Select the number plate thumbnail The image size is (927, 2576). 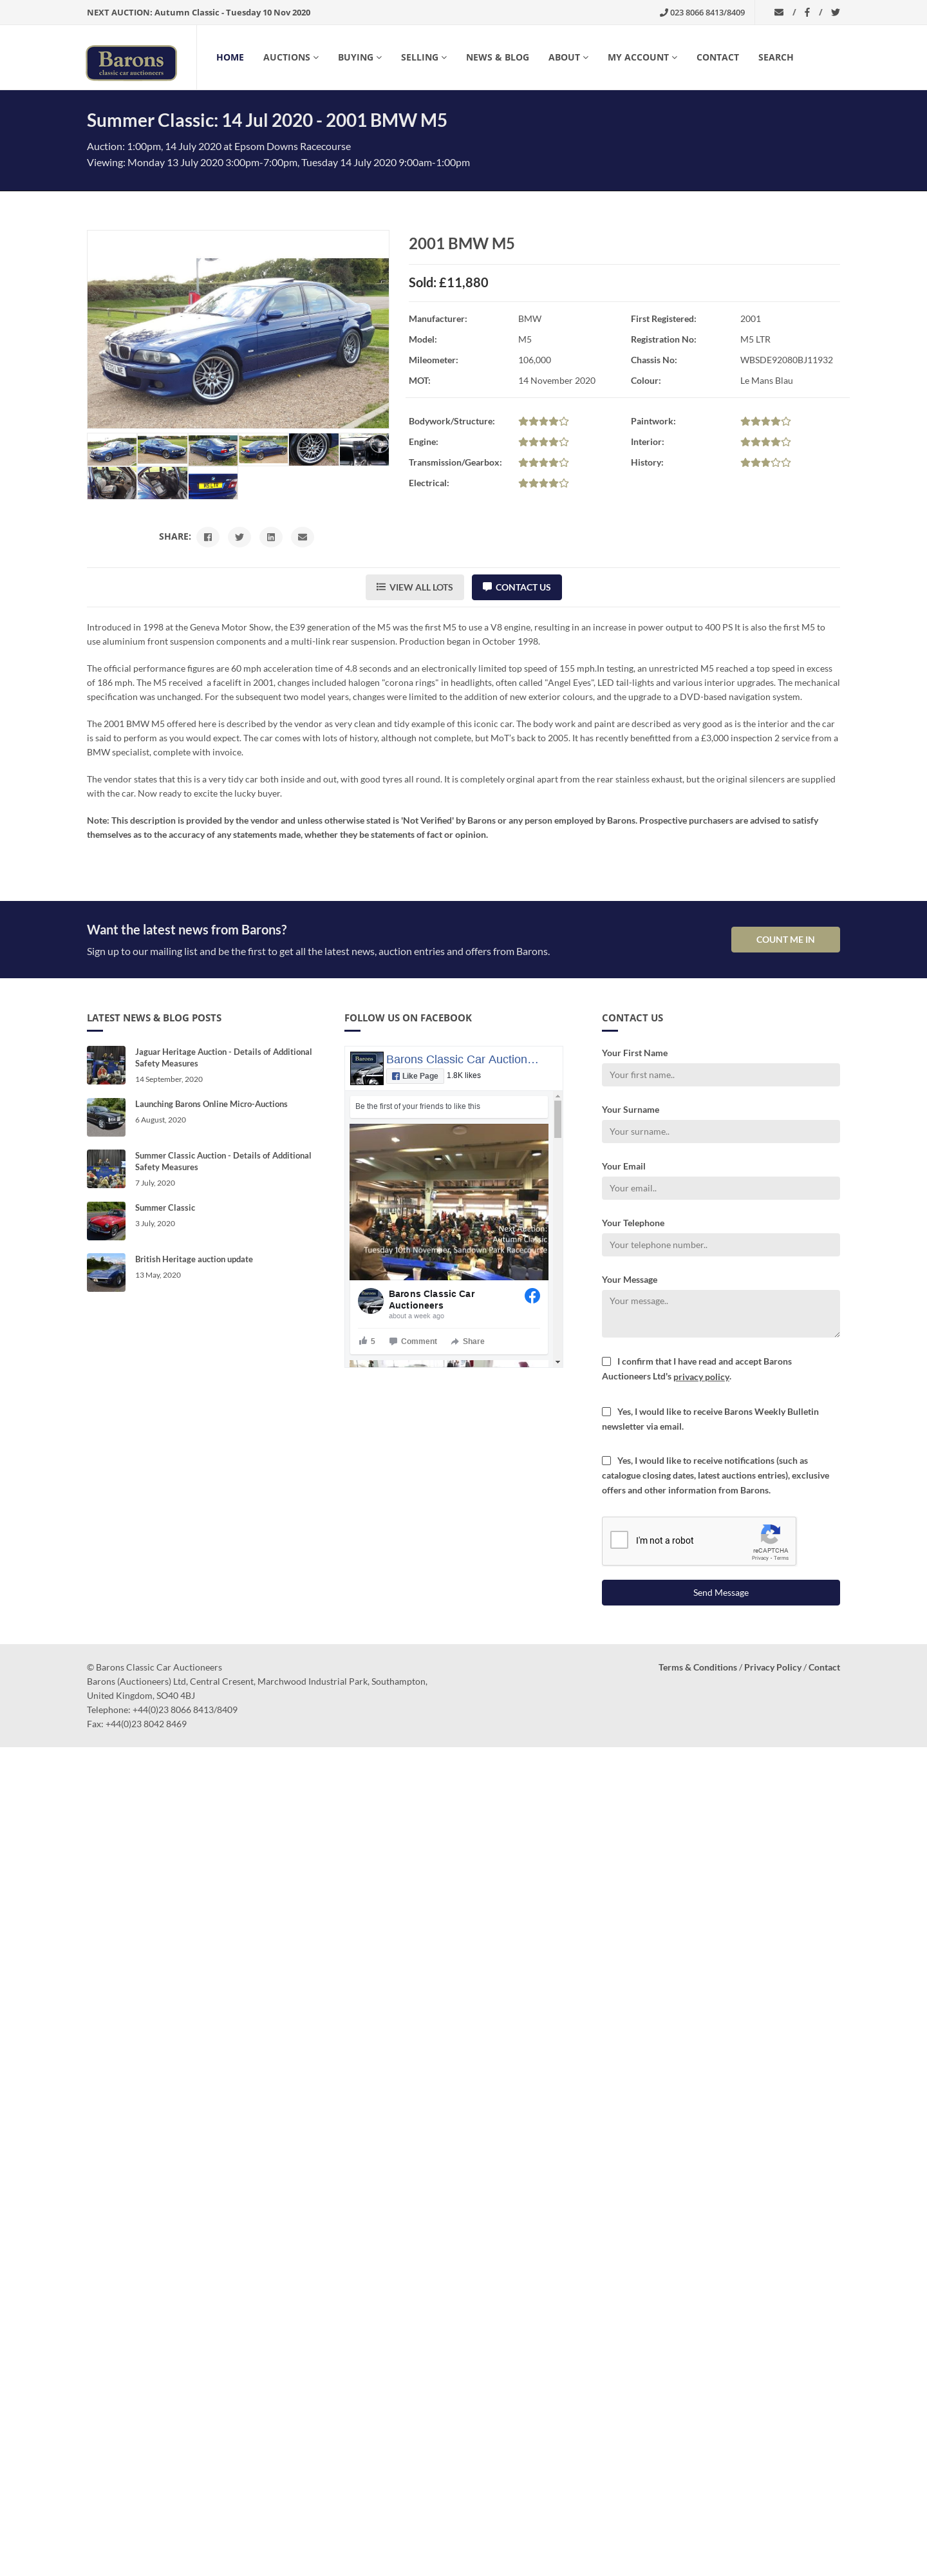click(x=213, y=484)
